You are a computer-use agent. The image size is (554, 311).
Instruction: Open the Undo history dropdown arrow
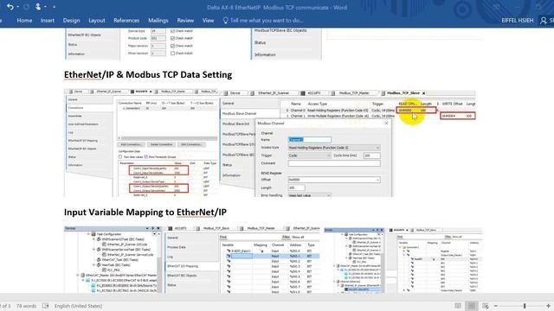pos(17,7)
